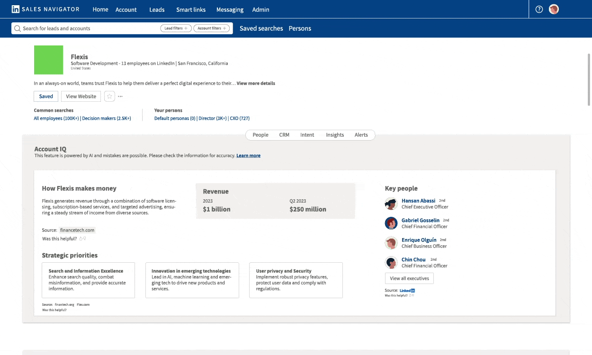592x355 pixels.
Task: Open Gabriel Gosselin's profile name link
Action: 421,221
